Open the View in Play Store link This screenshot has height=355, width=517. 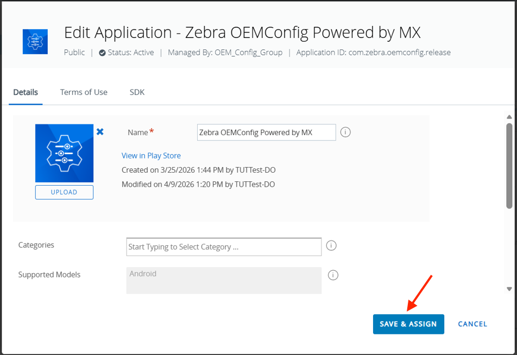[151, 156]
